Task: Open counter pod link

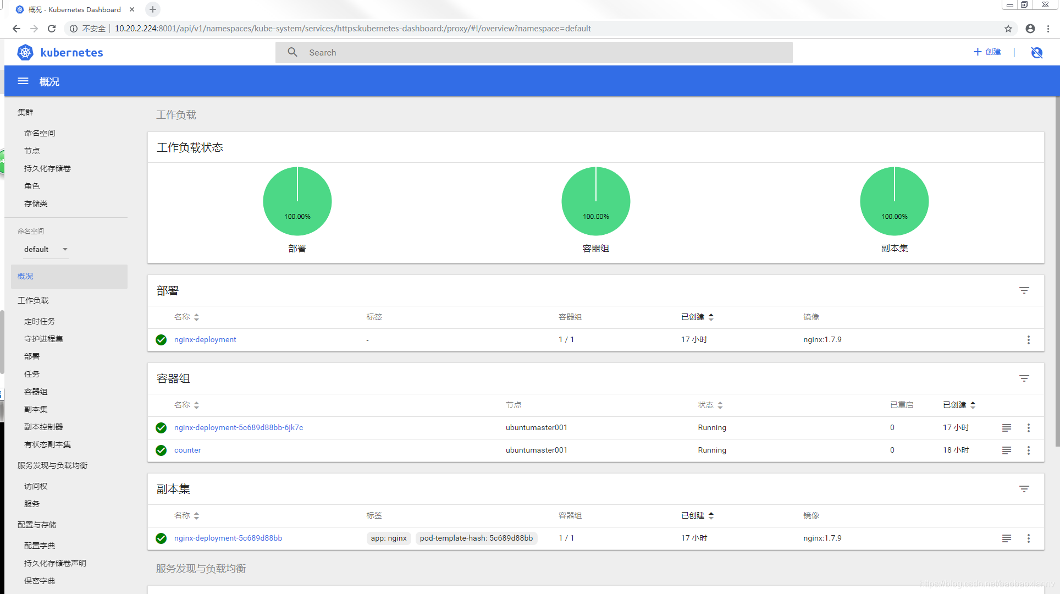Action: click(187, 450)
